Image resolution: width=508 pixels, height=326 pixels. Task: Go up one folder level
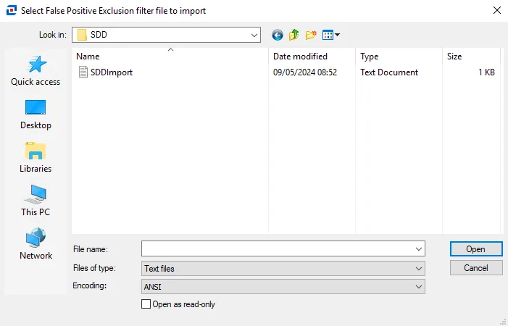click(293, 35)
